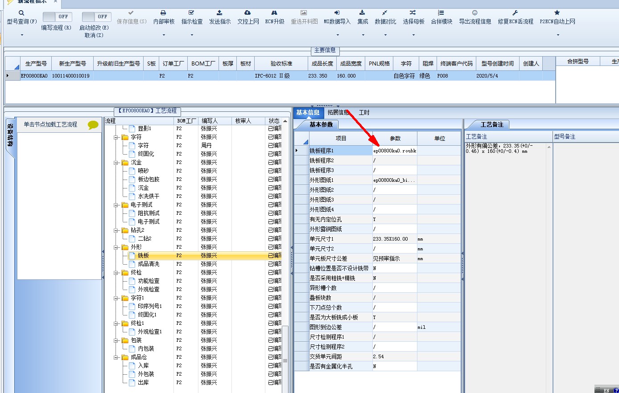
Task: Click the P2ECN自动上网 star icon
Action: point(557,13)
